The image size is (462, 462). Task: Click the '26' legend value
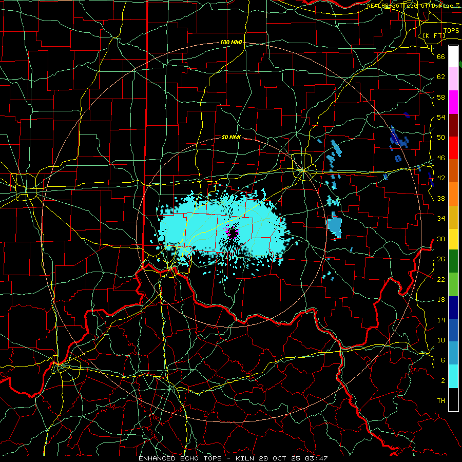coord(441,259)
